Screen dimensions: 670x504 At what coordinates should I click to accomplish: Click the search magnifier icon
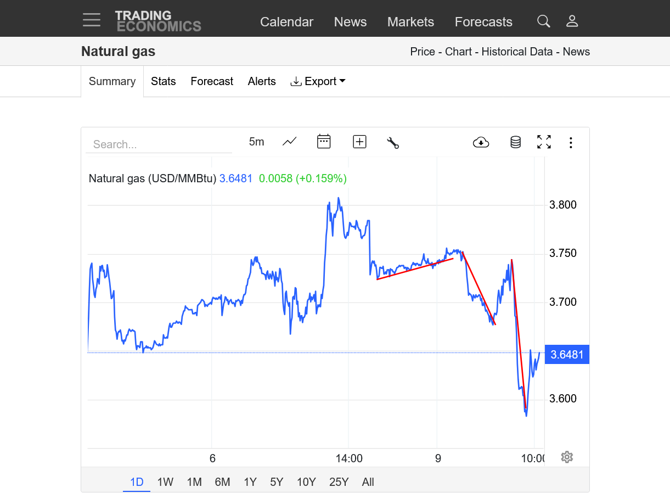543,21
